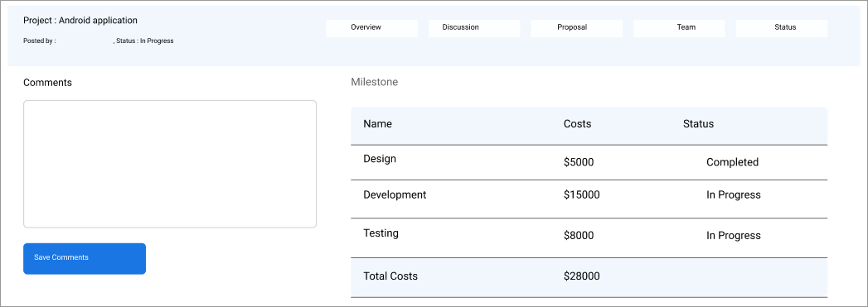Select the Status tab
Screen dimensions: 868x307
(781, 28)
